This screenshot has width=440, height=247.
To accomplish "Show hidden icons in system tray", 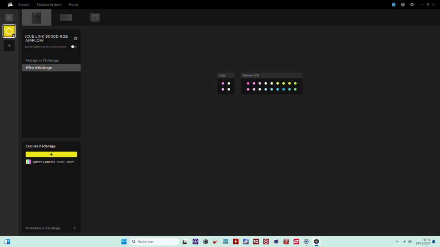I will click(397, 241).
